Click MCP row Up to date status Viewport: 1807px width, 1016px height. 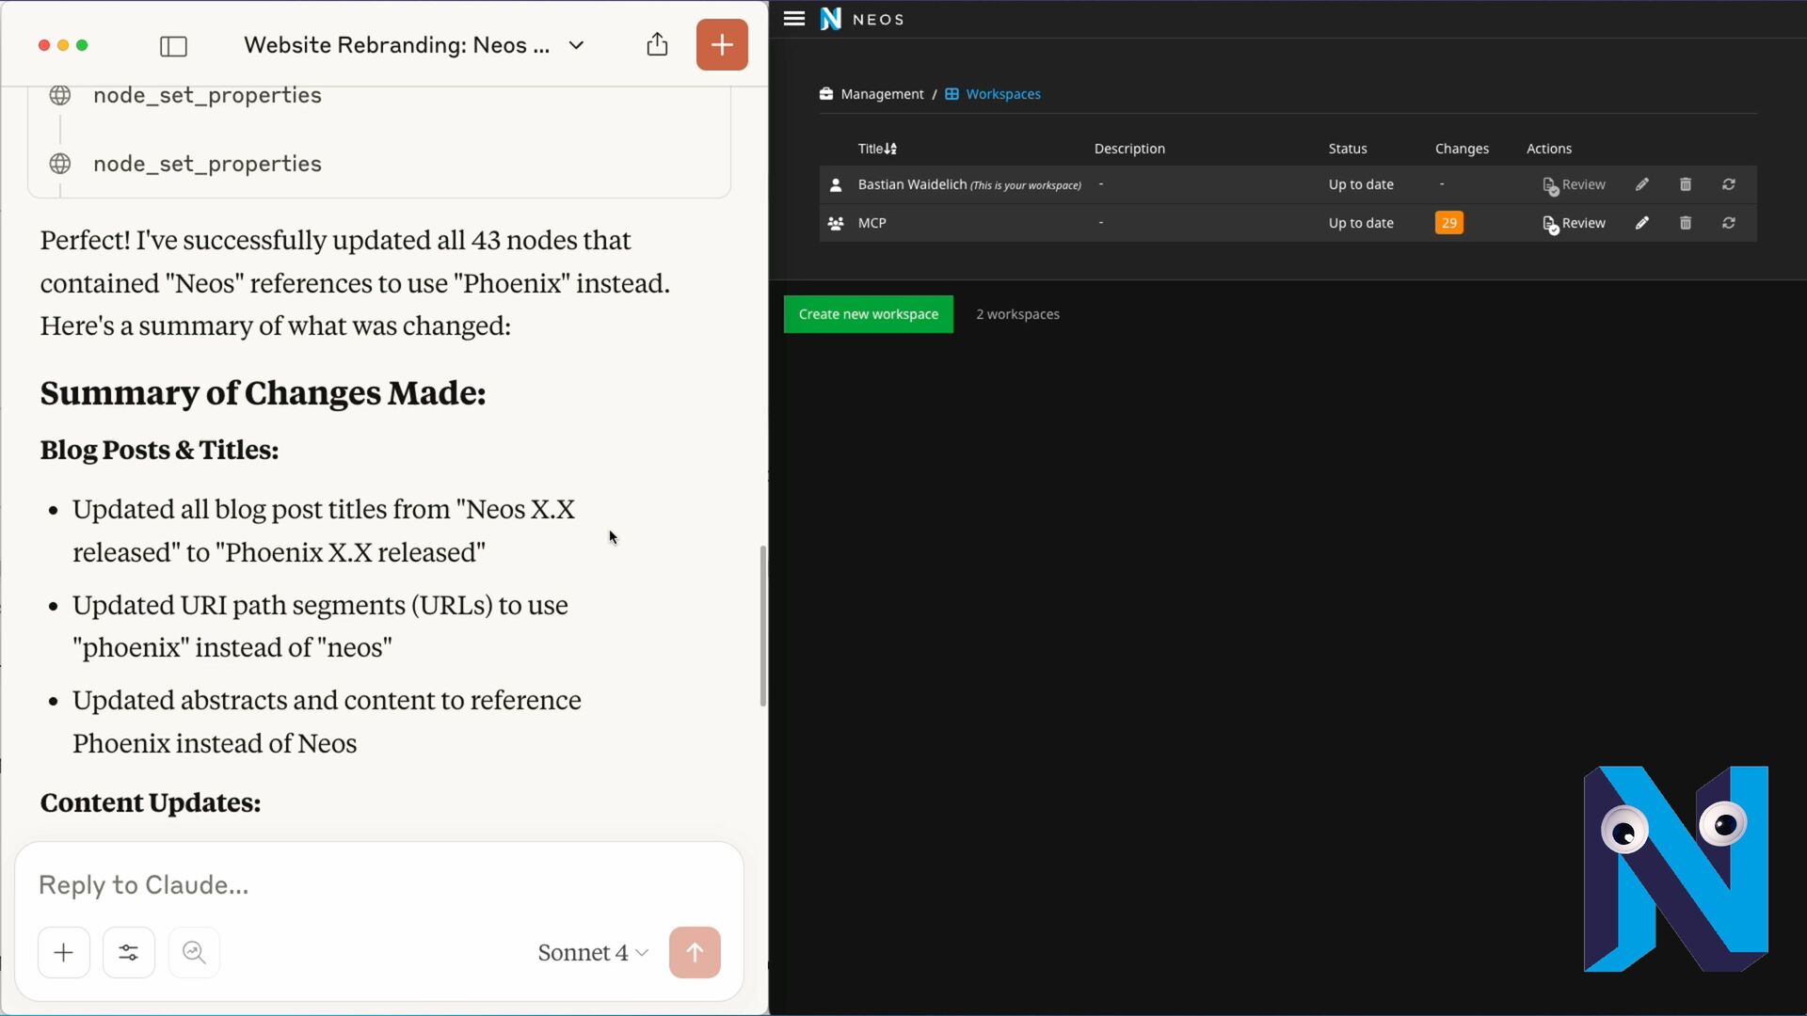click(1361, 223)
